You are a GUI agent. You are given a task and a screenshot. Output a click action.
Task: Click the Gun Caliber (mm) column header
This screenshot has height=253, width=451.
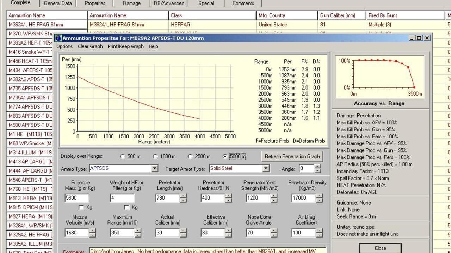[x=342, y=15]
